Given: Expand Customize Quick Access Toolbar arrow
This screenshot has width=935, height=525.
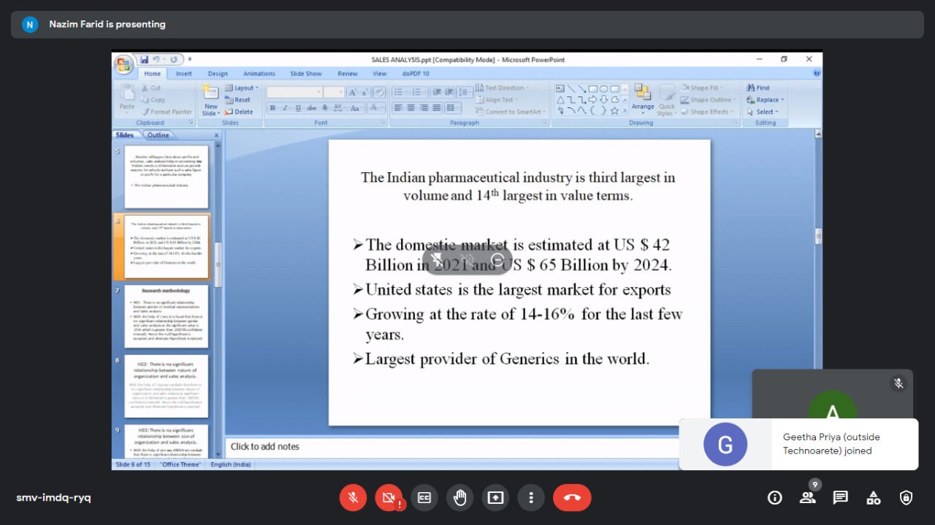Looking at the screenshot, I should point(190,59).
